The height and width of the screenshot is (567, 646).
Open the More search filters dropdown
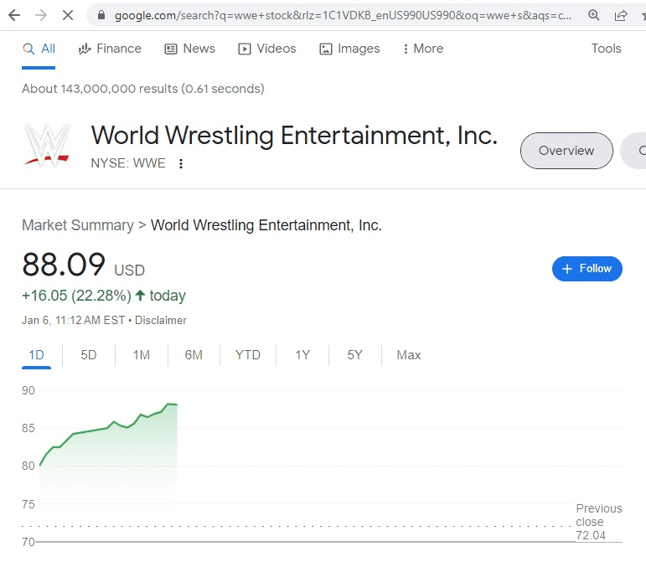click(422, 49)
